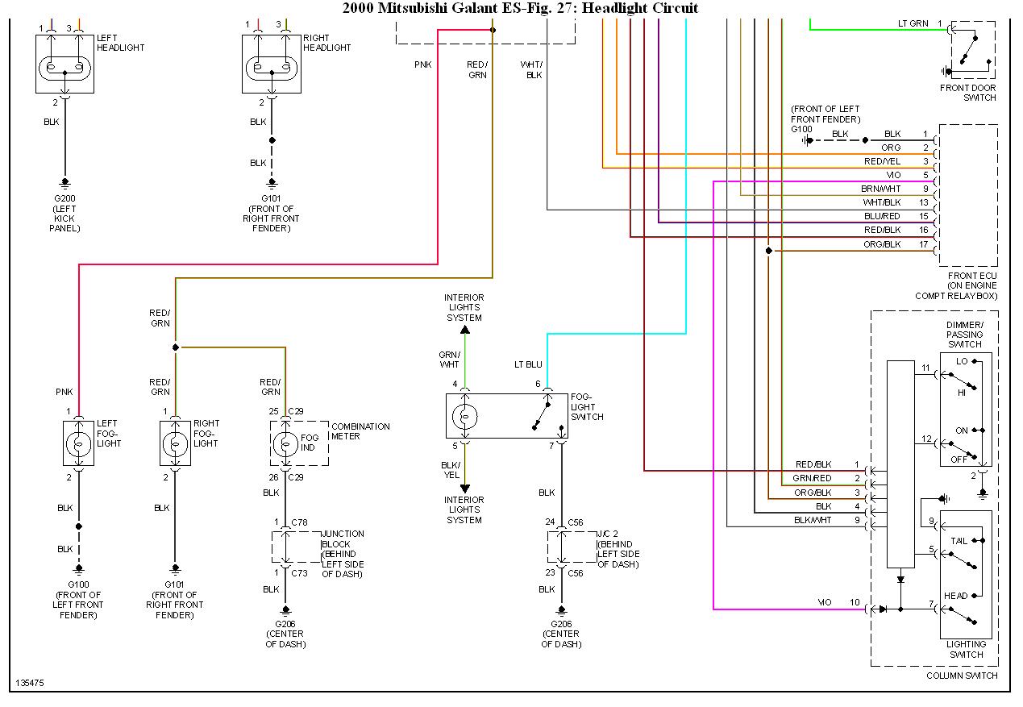Click the C73 connector label

point(300,572)
